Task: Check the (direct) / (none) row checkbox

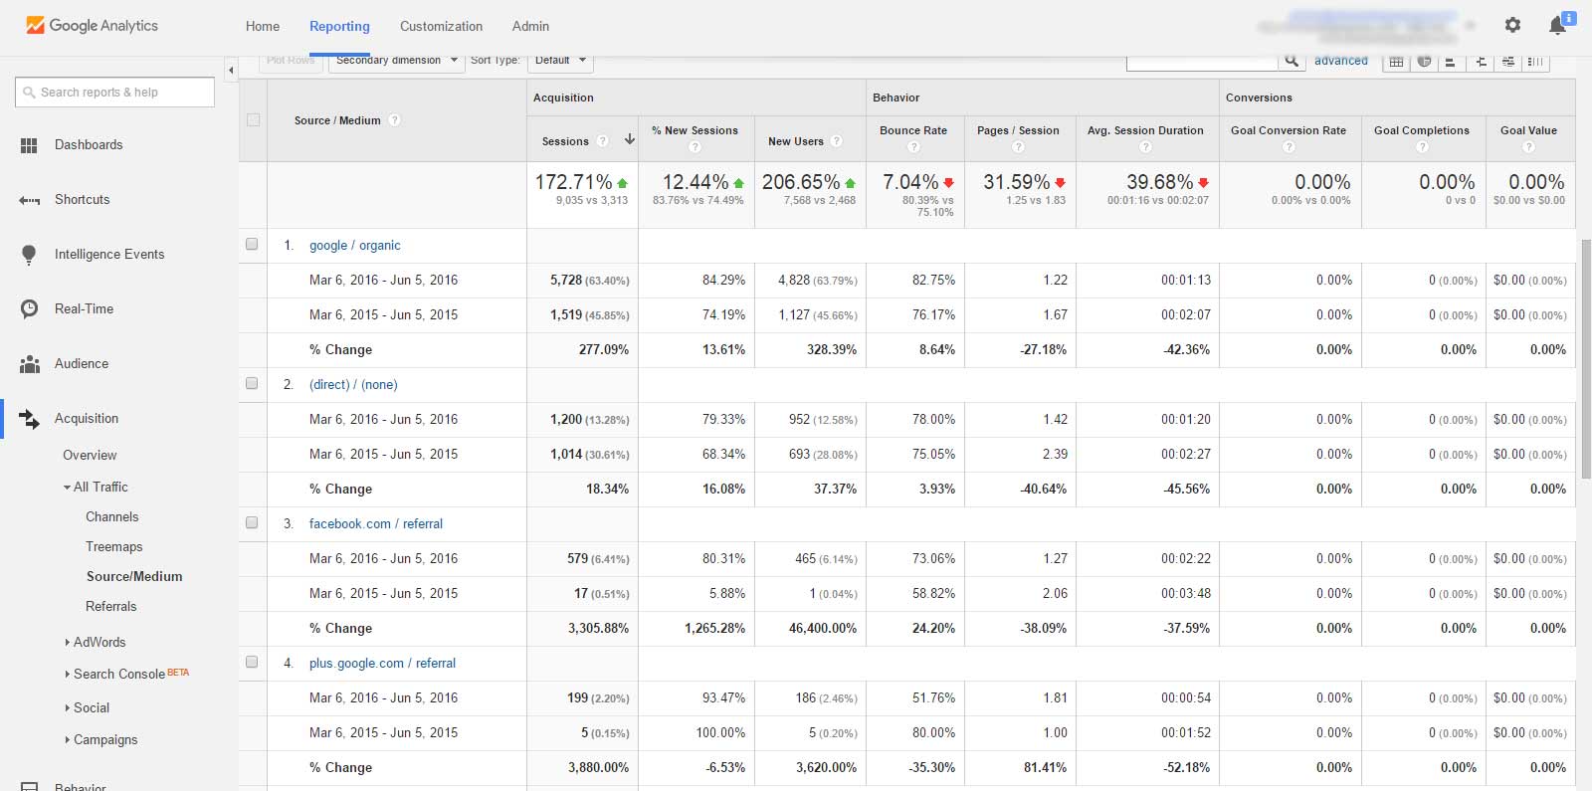Action: [x=252, y=384]
